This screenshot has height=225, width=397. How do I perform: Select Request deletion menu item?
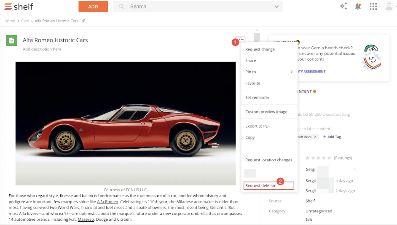(268, 185)
